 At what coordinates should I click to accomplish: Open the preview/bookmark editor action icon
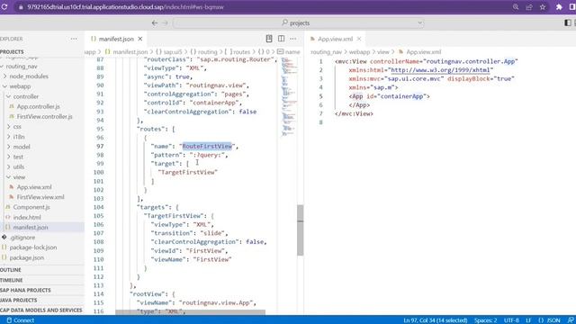pyautogui.click(x=269, y=39)
